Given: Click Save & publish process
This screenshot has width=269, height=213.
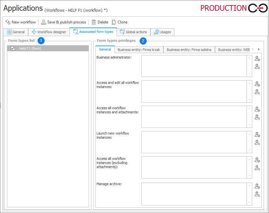Looking at the screenshot, I should click(x=64, y=22).
